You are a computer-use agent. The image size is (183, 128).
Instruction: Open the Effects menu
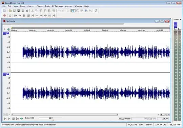(x=40, y=6)
